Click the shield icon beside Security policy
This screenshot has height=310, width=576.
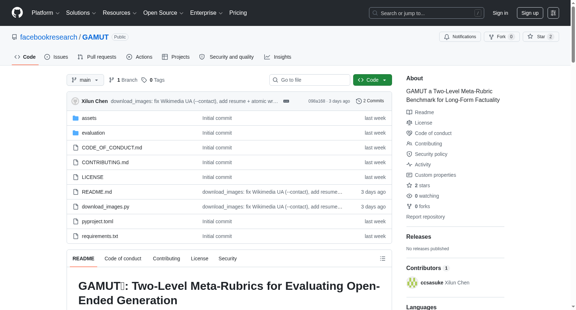(409, 154)
